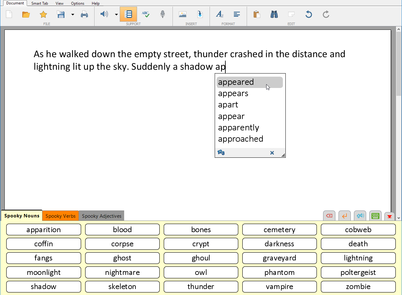The height and width of the screenshot is (295, 402).
Task: Undo the last edit
Action: click(308, 14)
